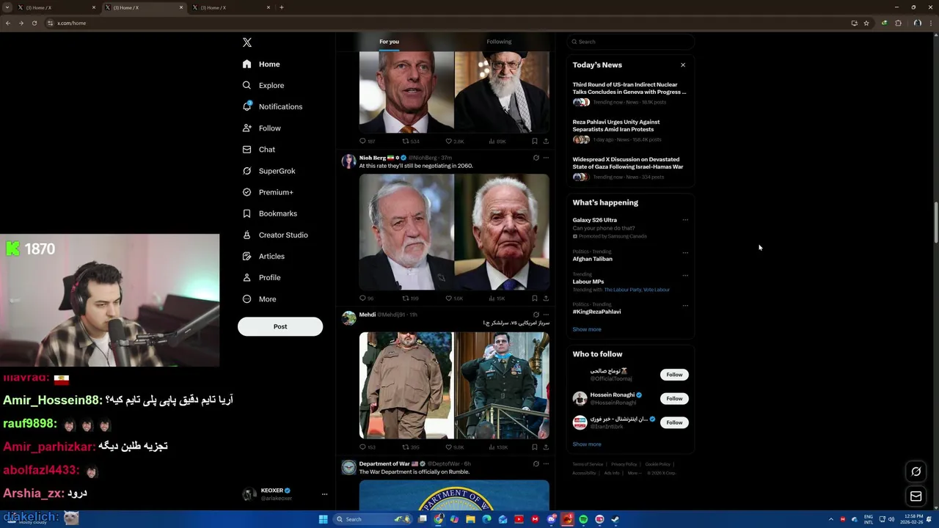Screen dimensions: 939x528
Task: Open more options for #KingRezaPahlavi trend
Action: pos(685,305)
